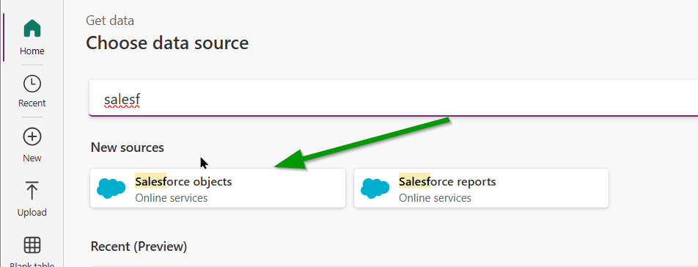Click the 'Get data' breadcrumb text
This screenshot has height=267, width=698.
coord(110,21)
